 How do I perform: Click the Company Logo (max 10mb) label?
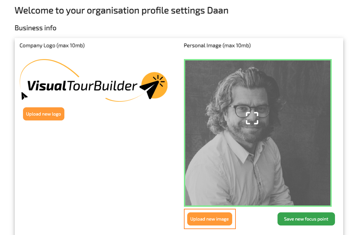click(52, 46)
